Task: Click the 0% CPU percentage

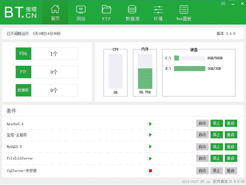Action: point(116,92)
